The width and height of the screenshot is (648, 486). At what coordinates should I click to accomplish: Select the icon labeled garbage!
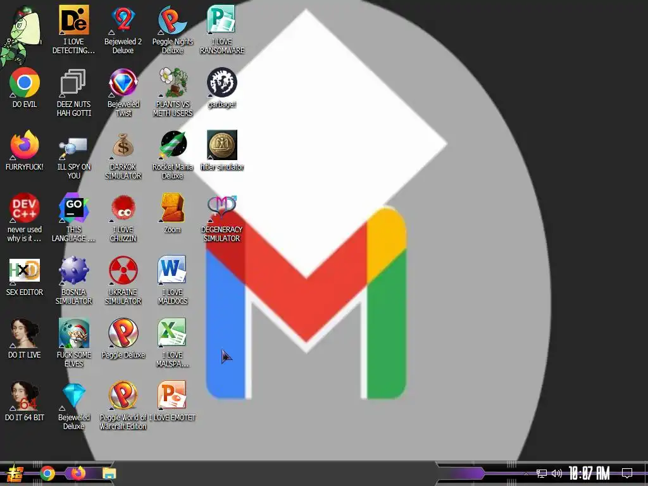[221, 83]
